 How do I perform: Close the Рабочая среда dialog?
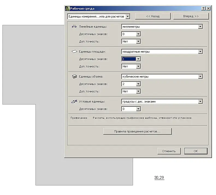tap(208, 9)
